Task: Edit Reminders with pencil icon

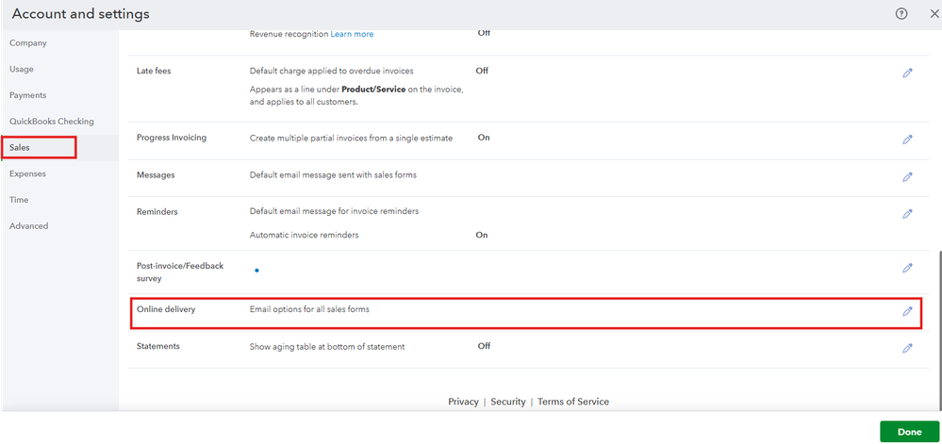Action: [907, 213]
